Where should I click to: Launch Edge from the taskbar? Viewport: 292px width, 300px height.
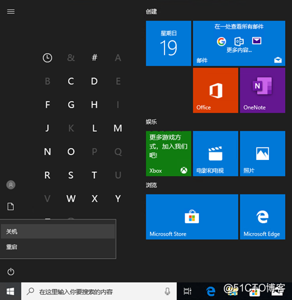tap(211, 291)
